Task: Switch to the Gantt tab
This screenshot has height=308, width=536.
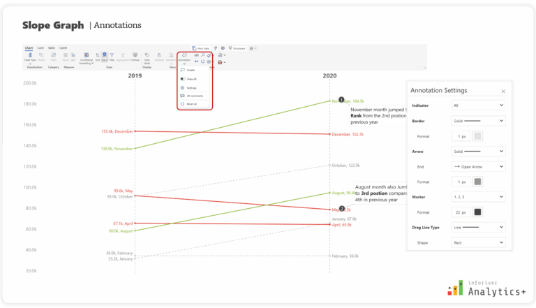Action: click(x=63, y=47)
